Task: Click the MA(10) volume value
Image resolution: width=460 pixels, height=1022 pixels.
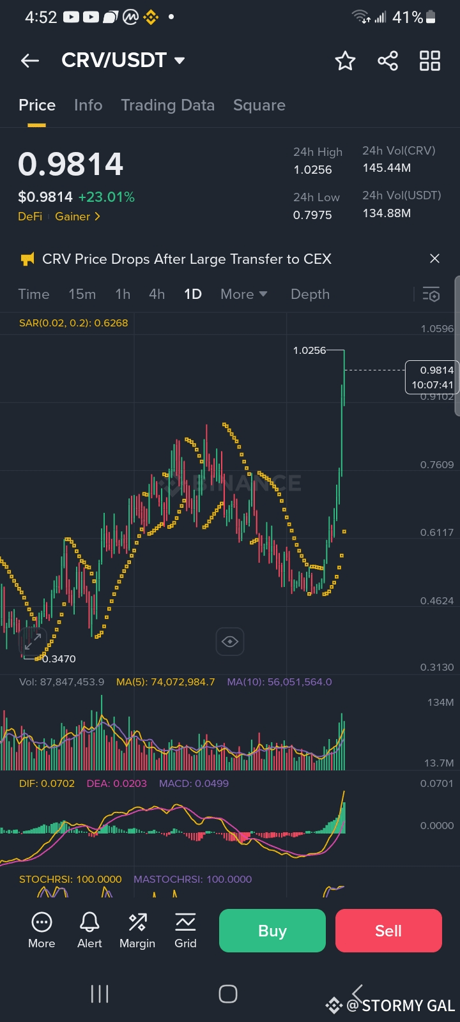Action: click(x=279, y=682)
